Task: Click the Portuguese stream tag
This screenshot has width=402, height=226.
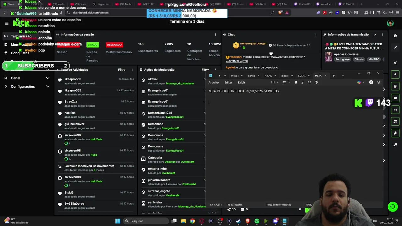Action: click(342, 59)
